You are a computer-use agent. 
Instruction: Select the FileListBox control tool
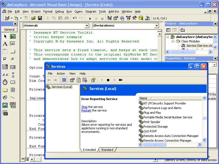tap(13, 90)
